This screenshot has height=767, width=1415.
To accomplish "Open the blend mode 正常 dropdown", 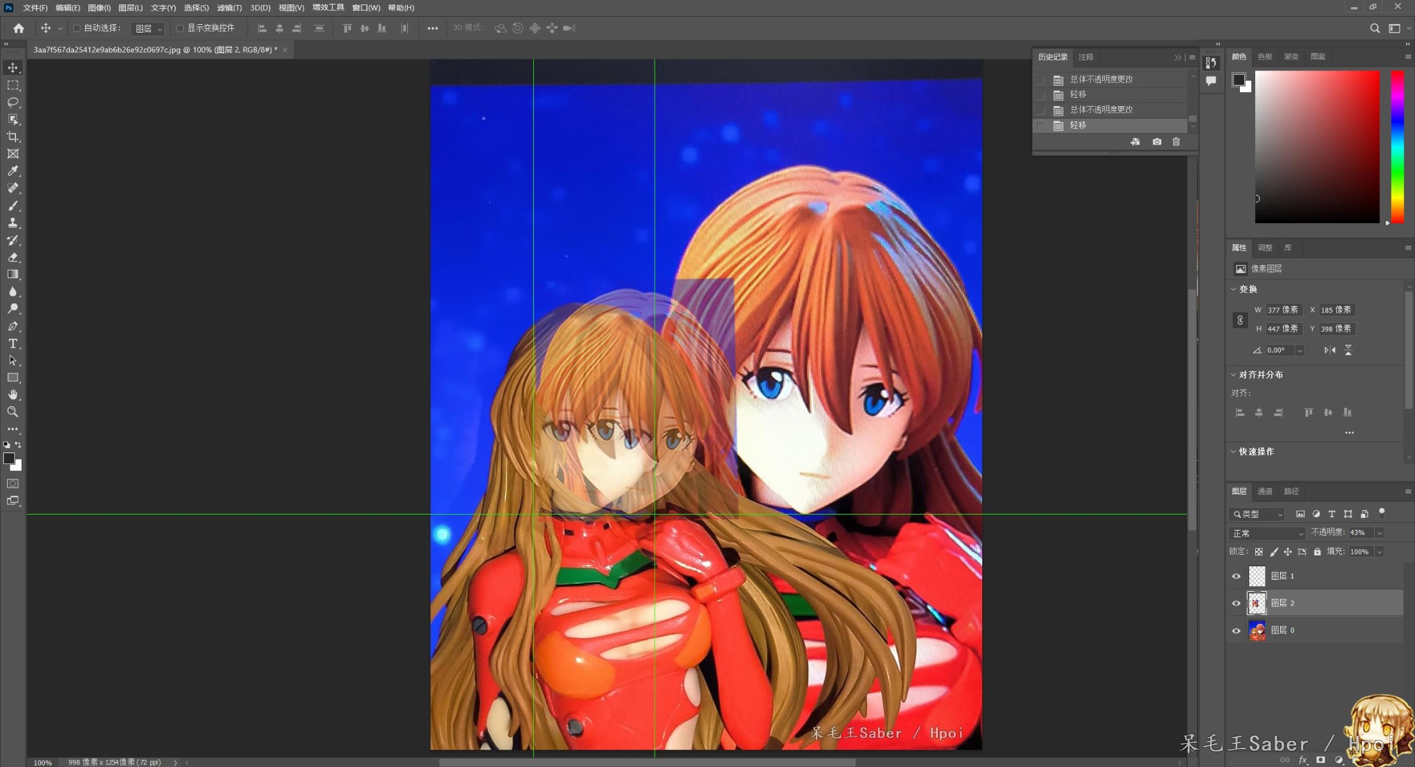I will 1267,533.
